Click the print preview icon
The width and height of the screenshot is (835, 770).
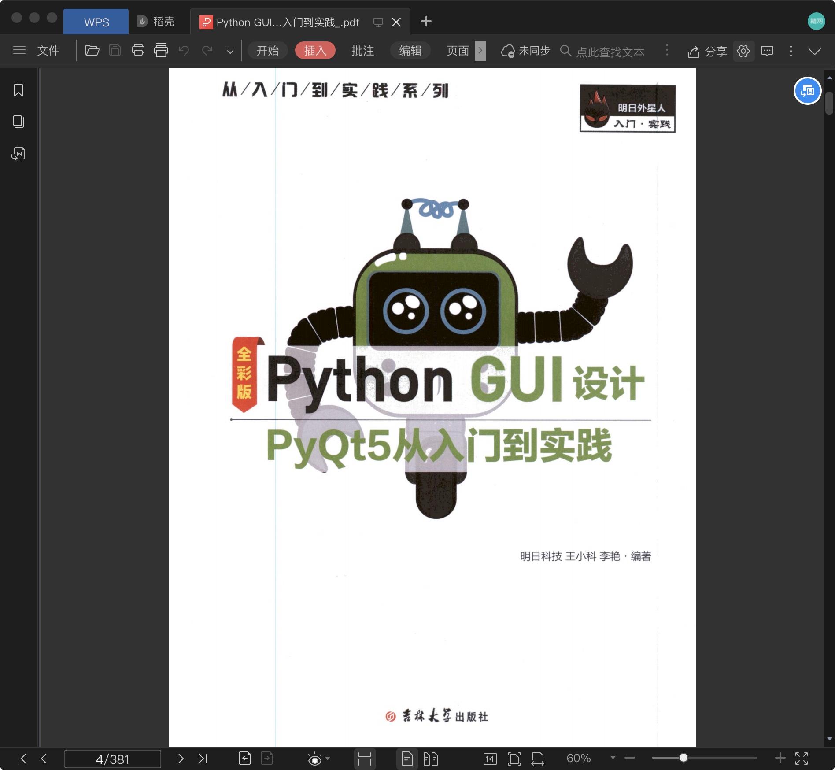click(161, 50)
